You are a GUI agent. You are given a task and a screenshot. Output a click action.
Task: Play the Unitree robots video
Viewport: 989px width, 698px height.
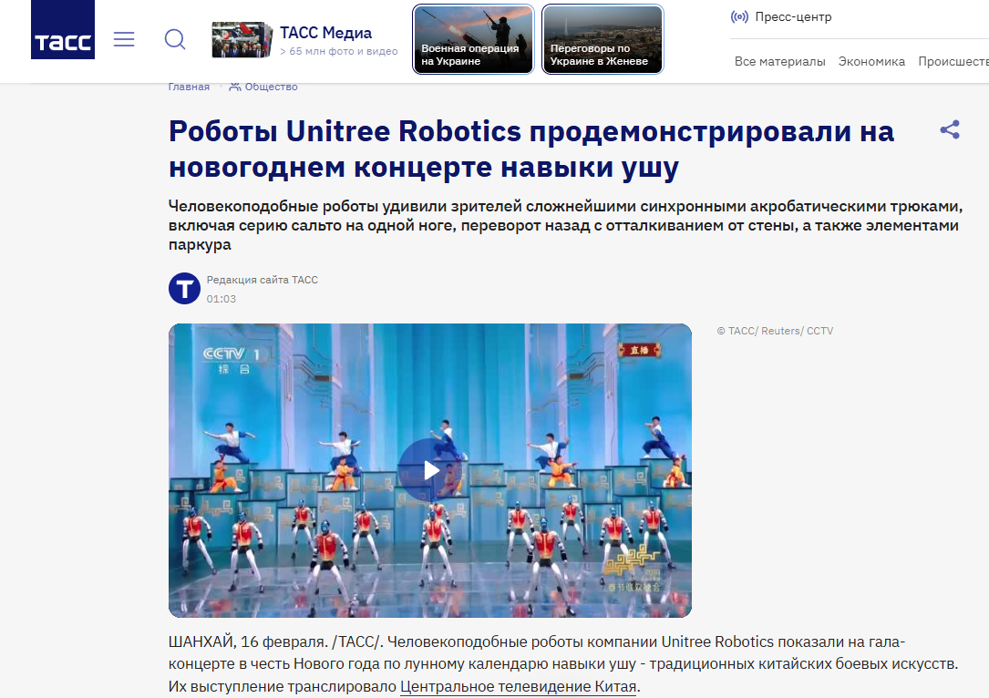[x=430, y=470]
